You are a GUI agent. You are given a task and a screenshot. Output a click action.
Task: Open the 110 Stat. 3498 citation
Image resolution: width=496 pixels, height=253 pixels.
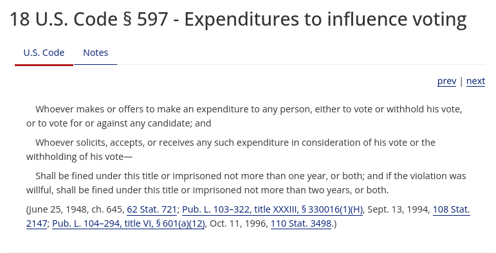click(301, 223)
